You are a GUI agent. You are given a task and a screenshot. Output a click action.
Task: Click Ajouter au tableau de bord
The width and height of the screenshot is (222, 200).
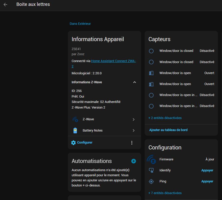coord(168,130)
